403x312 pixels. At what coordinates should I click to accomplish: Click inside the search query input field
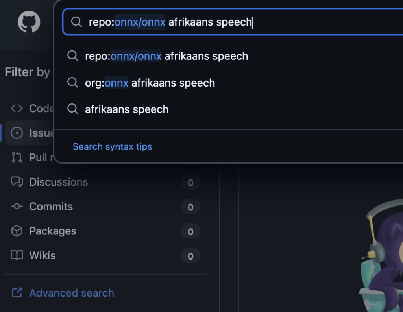tap(315, 22)
